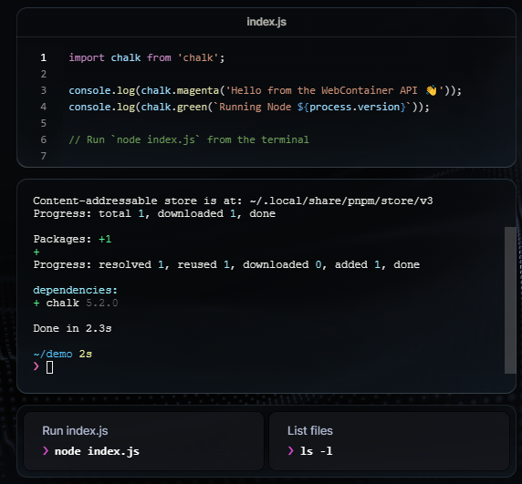This screenshot has width=522, height=484.
Task: Click line number 1 in the editor gutter
Action: (x=44, y=57)
